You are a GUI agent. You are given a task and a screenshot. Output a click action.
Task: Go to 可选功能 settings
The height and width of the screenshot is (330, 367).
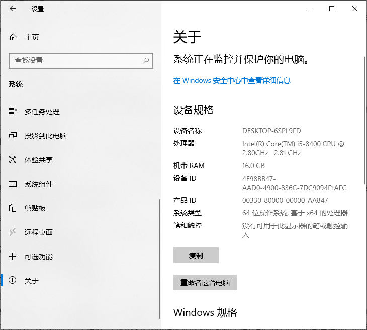[x=39, y=257]
